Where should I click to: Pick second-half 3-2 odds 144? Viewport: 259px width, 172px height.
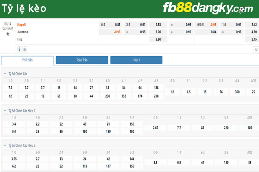132,159
